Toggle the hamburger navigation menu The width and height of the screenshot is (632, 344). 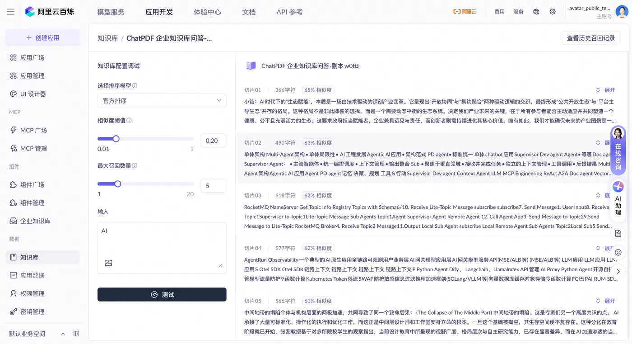coord(11,12)
